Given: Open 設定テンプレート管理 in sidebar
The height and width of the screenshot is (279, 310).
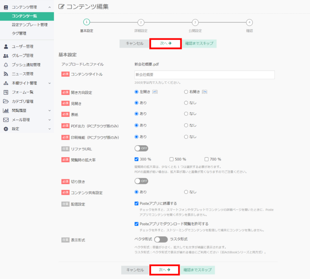Looking at the screenshot, I should [x=30, y=25].
